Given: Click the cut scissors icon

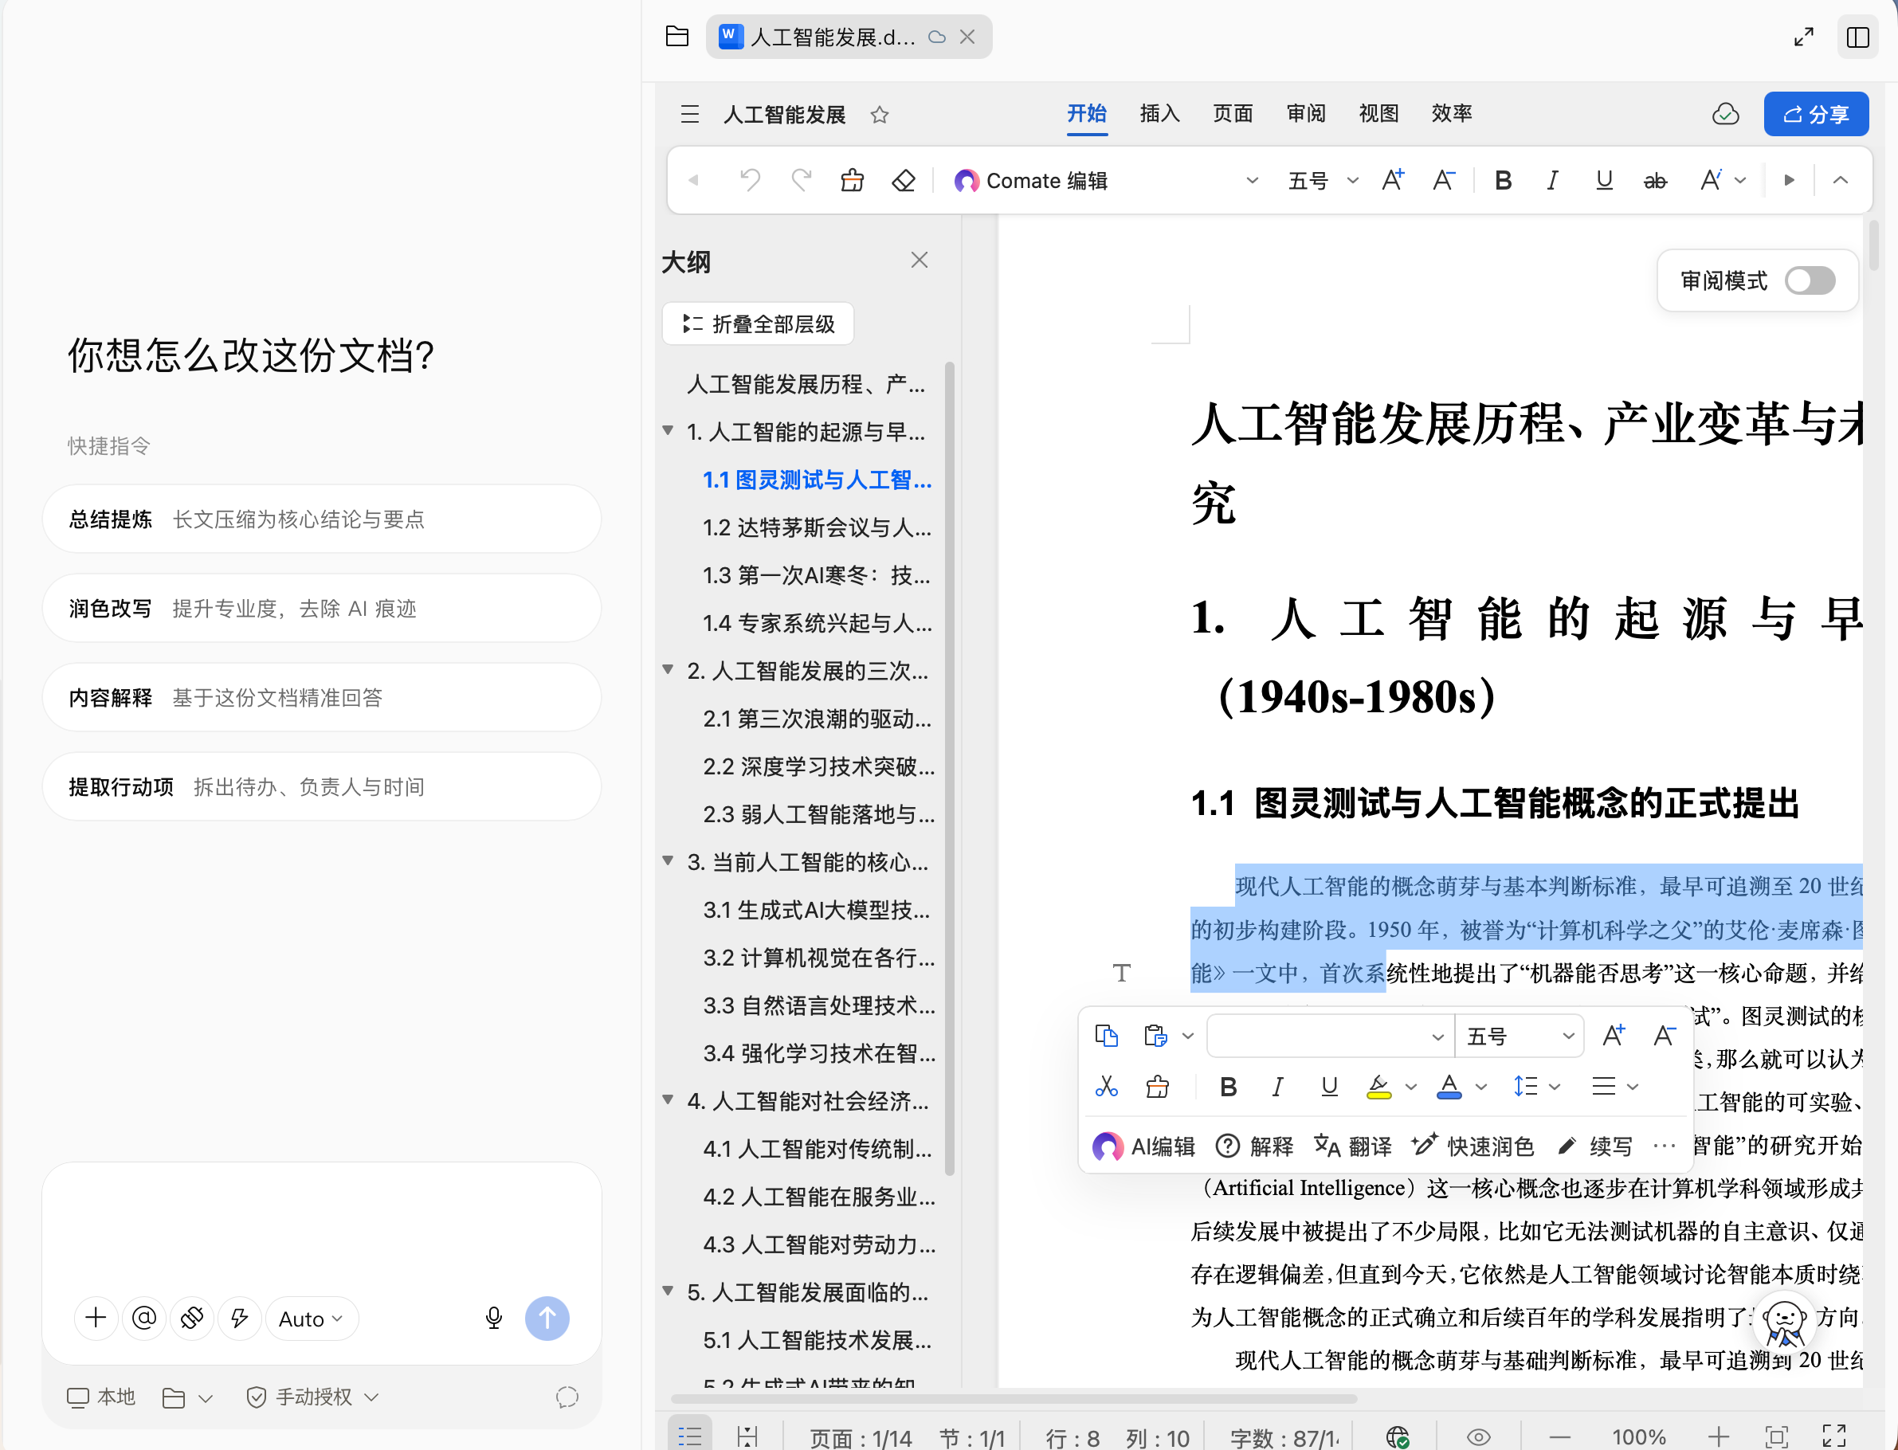Looking at the screenshot, I should tap(1107, 1087).
